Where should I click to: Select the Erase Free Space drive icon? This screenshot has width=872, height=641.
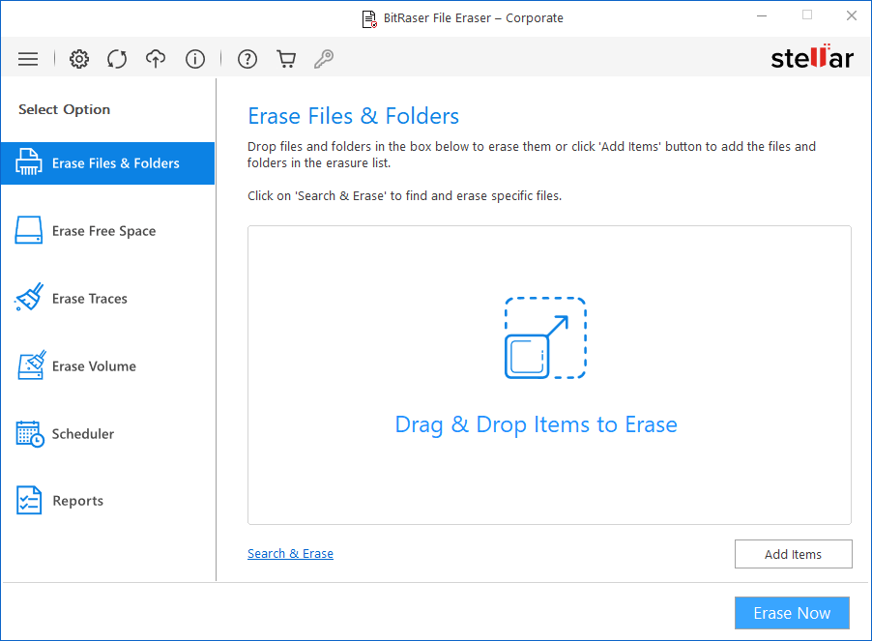28,230
